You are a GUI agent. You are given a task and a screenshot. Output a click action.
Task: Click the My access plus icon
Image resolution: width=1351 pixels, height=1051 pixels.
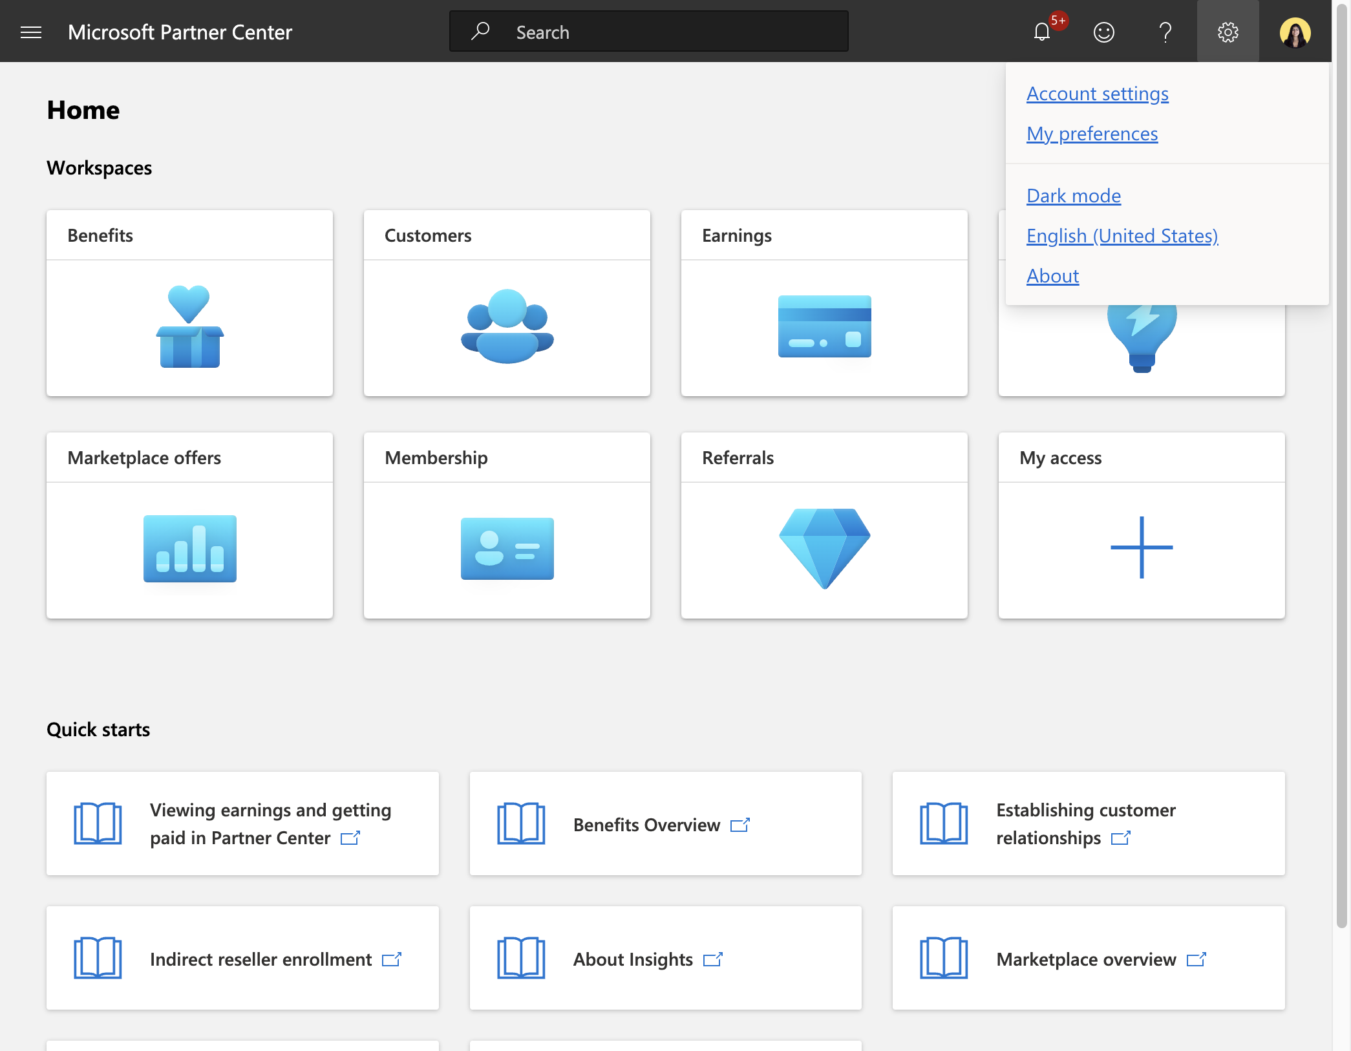pyautogui.click(x=1142, y=547)
